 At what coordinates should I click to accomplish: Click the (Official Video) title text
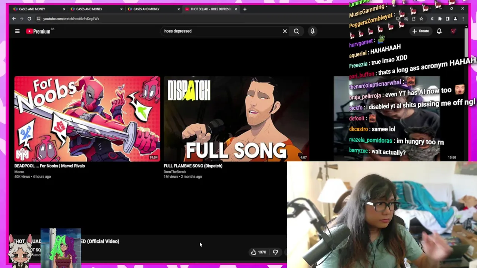(103, 241)
